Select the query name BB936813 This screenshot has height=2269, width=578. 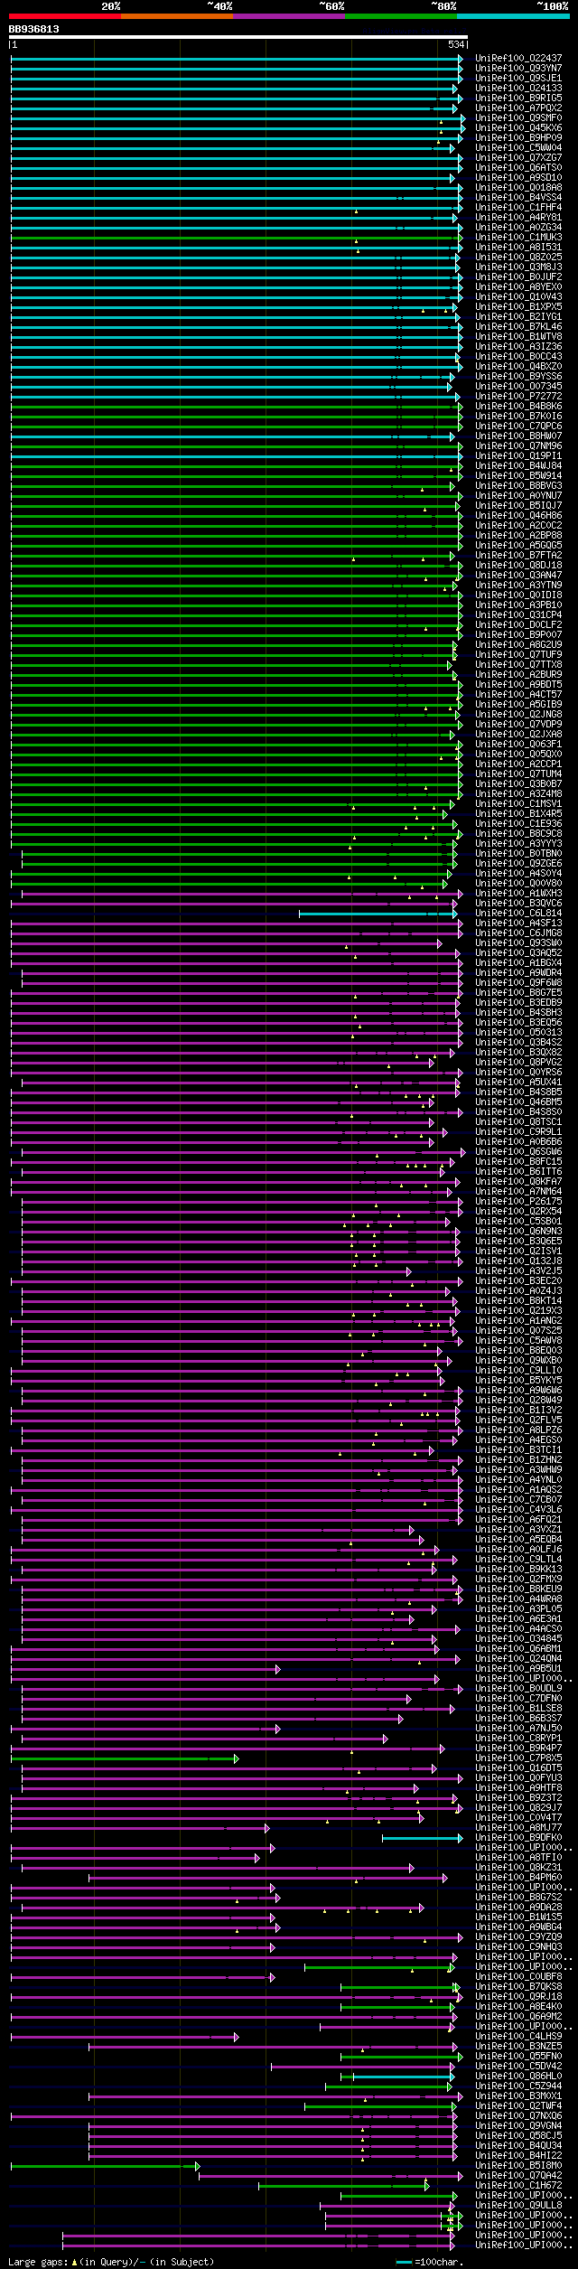(x=34, y=29)
